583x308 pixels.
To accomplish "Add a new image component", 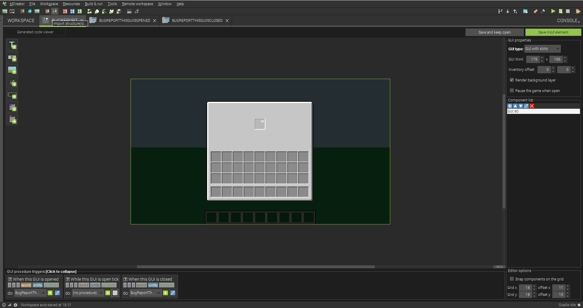I will pyautogui.click(x=12, y=70).
